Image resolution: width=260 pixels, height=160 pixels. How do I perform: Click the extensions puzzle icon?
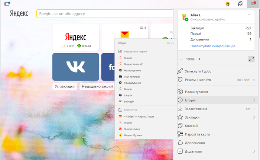[180, 143]
